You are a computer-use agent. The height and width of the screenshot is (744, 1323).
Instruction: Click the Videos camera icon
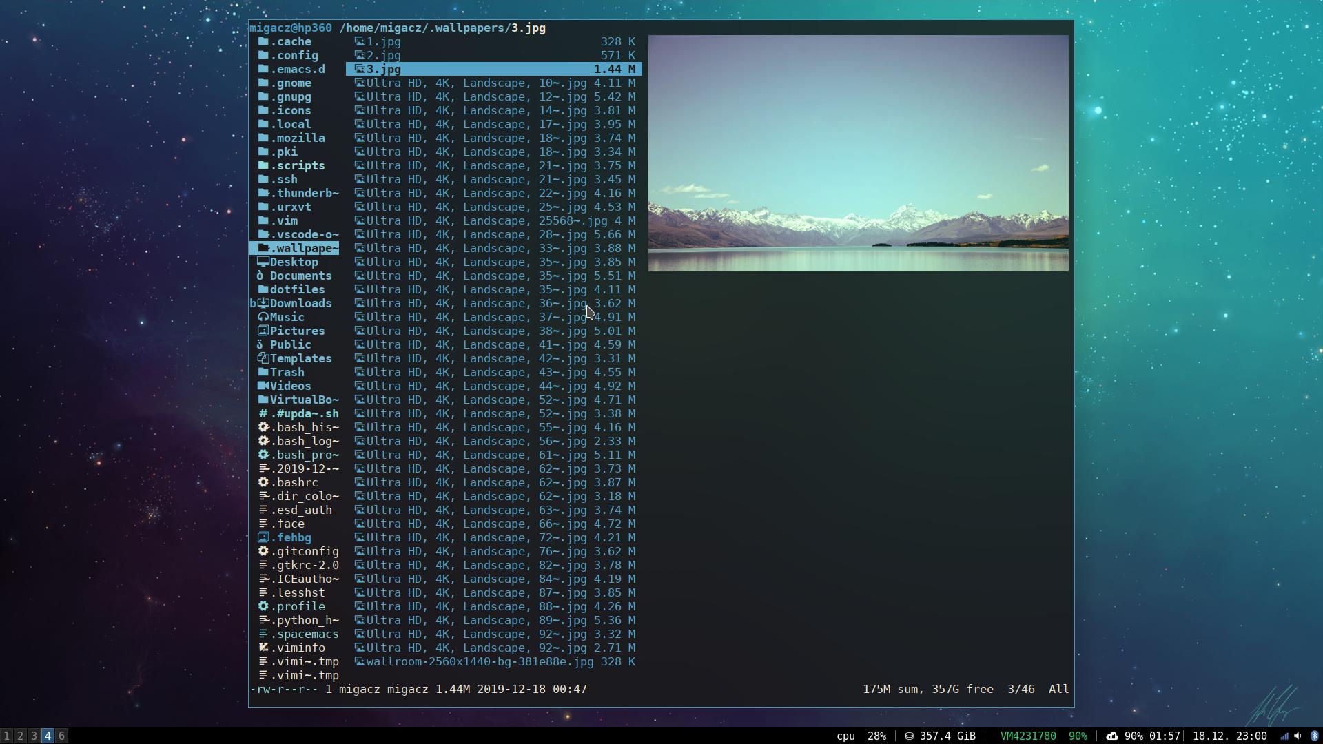tap(263, 386)
